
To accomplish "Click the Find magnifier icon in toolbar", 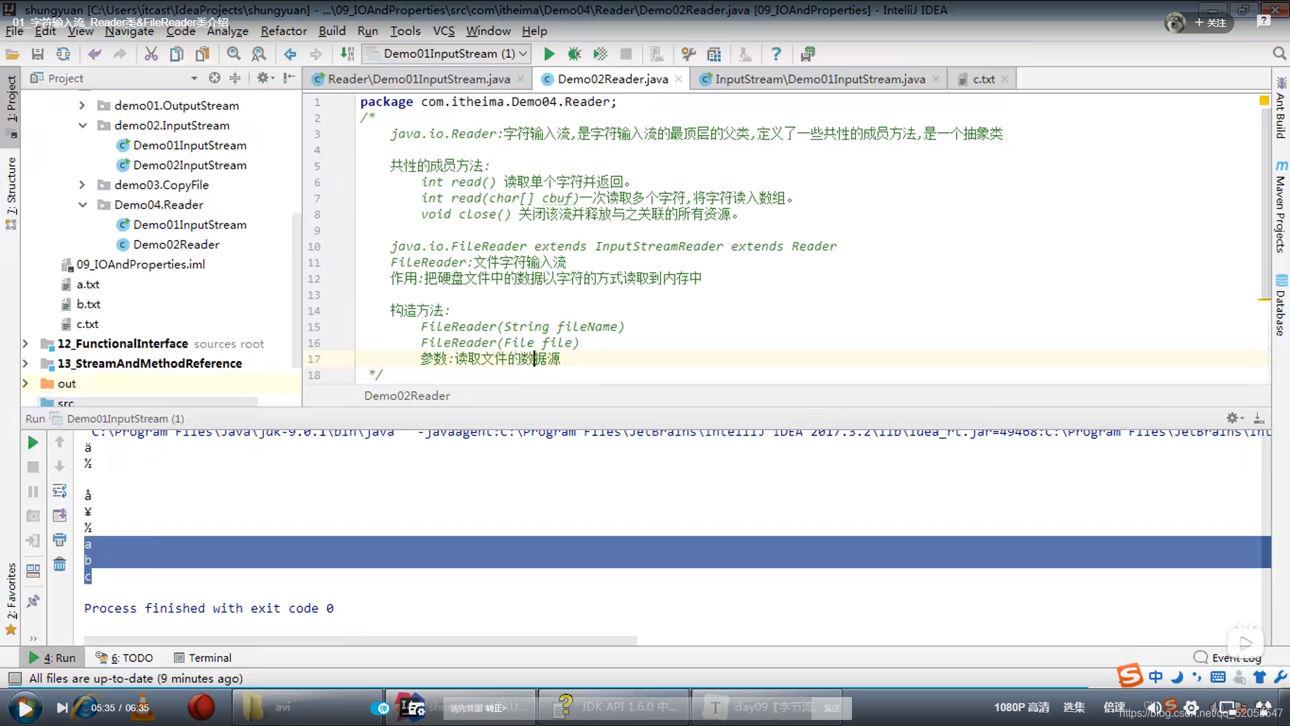I will coord(233,54).
